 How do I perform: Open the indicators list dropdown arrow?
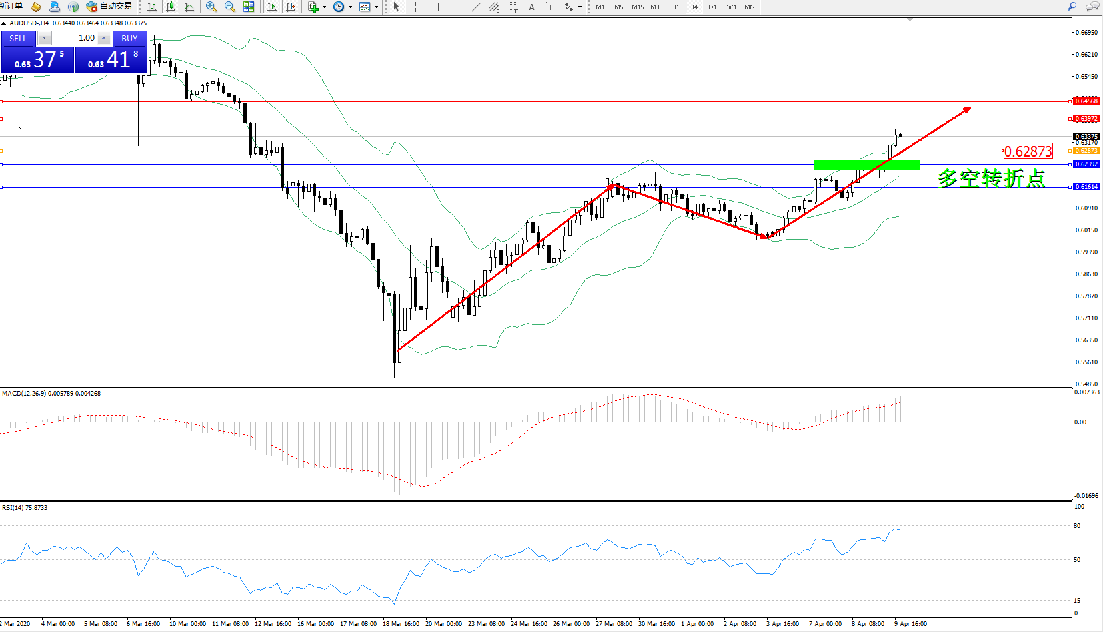coord(324,7)
